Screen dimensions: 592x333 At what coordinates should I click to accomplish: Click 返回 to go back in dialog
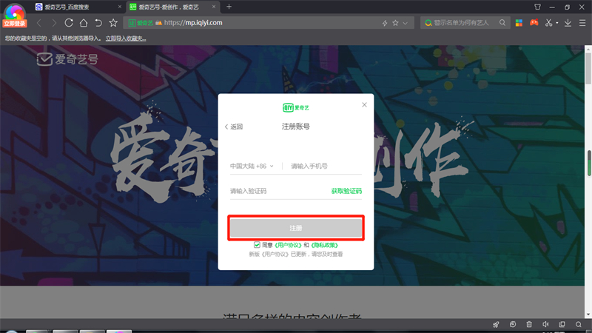pyautogui.click(x=234, y=127)
